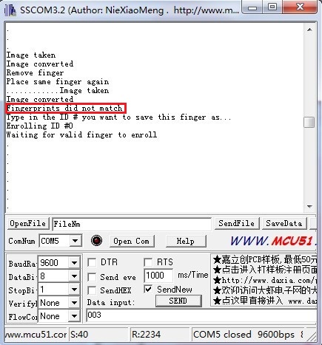Viewport: 322px width, 345px height.
Task: Click the OpenFile button
Action: (27, 224)
